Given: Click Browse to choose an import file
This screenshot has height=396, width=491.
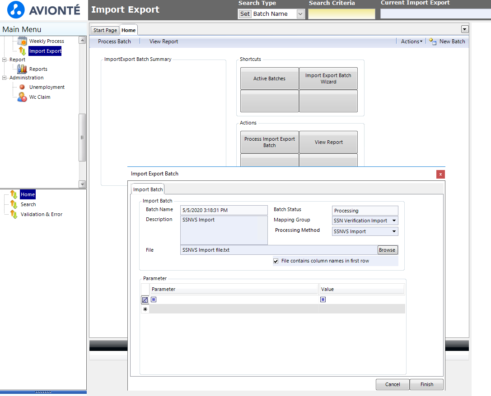Looking at the screenshot, I should 388,249.
